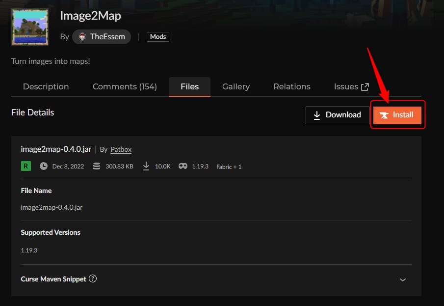Click the game controller icon next to 1.19.3

click(183, 166)
